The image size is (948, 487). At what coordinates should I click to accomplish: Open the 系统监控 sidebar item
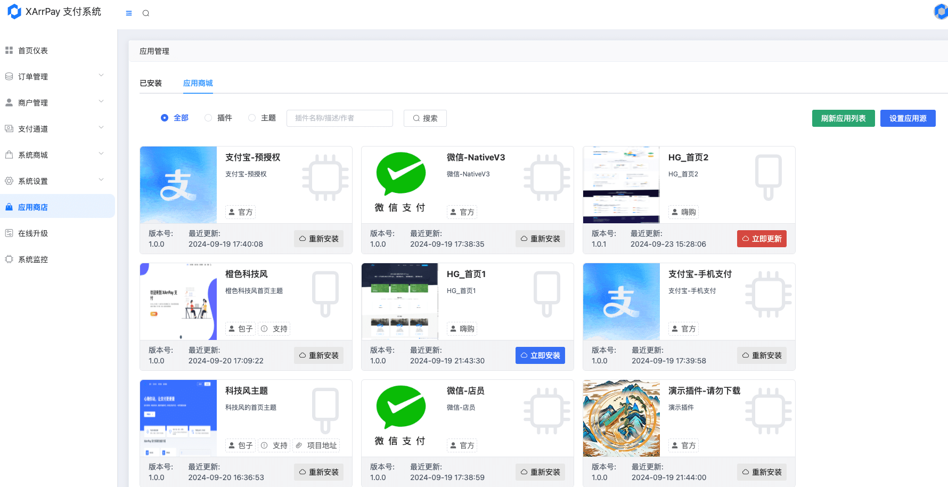[x=32, y=259]
